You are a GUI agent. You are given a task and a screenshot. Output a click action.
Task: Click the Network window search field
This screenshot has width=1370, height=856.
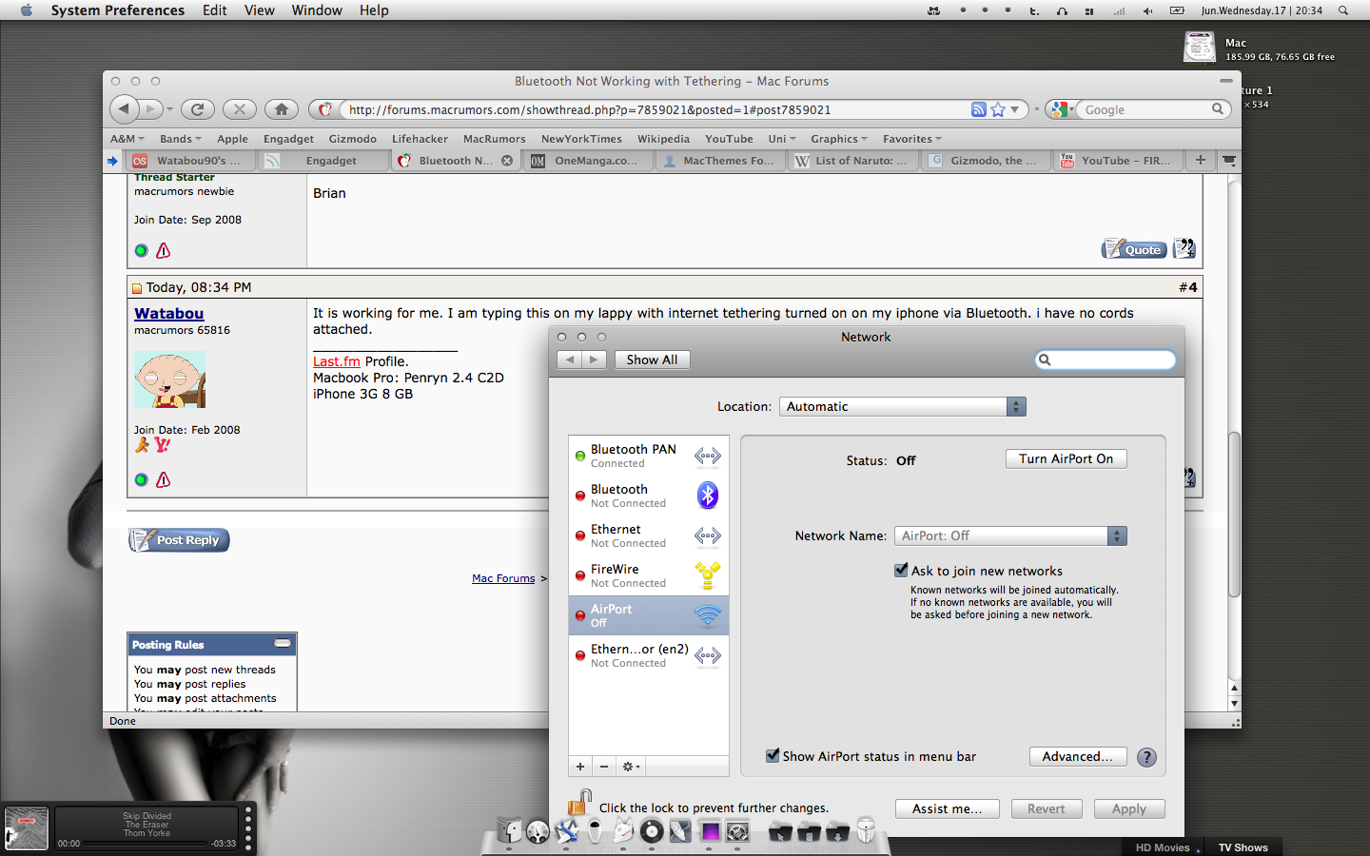coord(1106,360)
